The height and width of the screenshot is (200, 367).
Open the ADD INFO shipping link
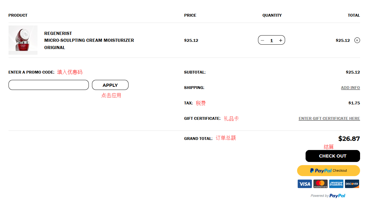[350, 88]
